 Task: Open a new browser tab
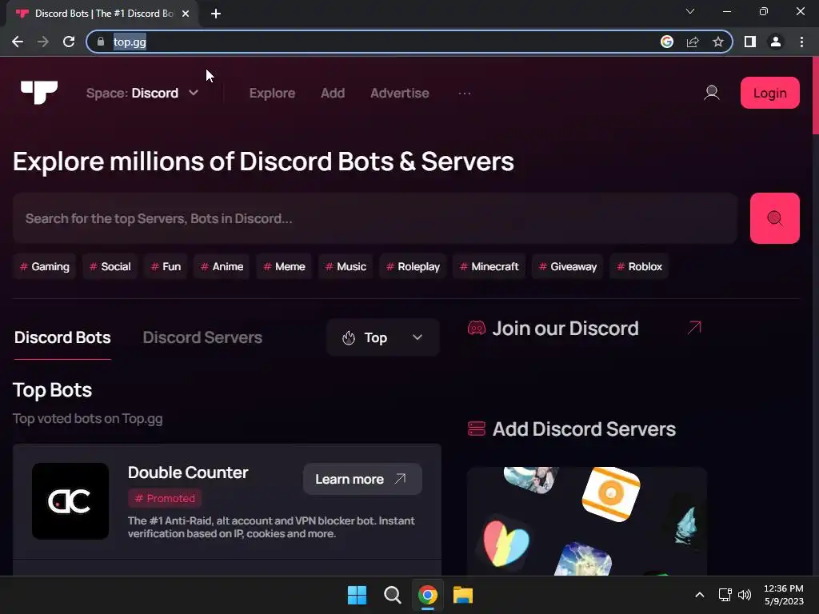[216, 14]
